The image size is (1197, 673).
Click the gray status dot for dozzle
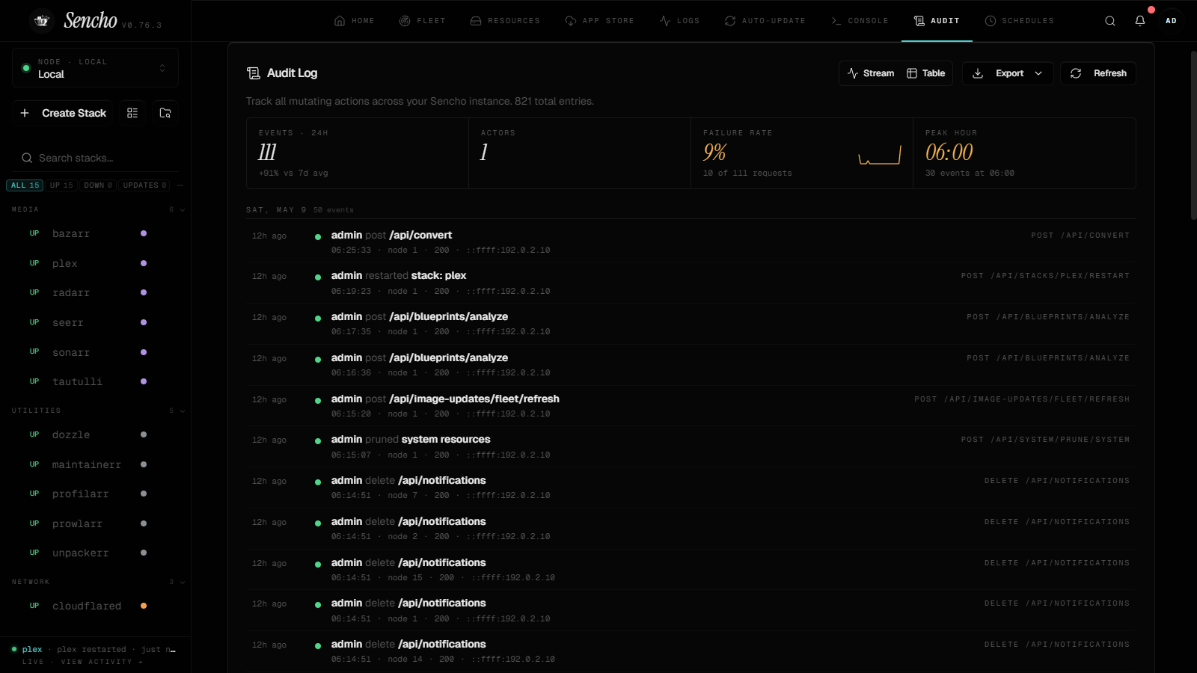(144, 434)
